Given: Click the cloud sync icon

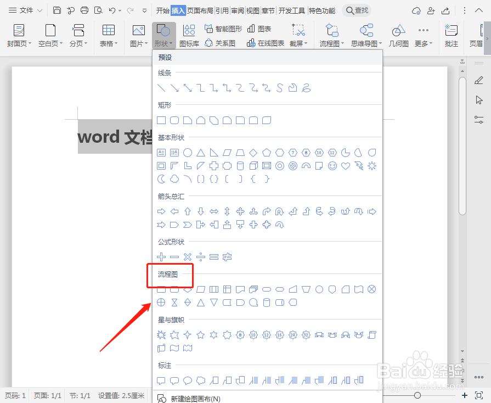Looking at the screenshot, I should click(416, 10).
